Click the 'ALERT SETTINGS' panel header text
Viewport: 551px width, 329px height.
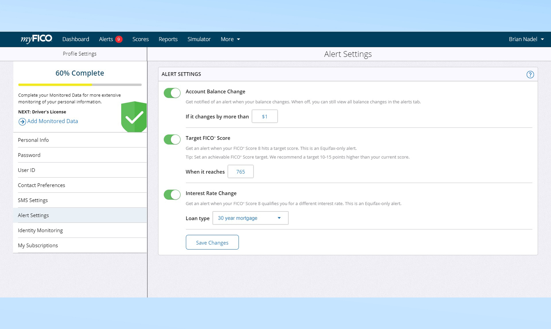coord(181,74)
